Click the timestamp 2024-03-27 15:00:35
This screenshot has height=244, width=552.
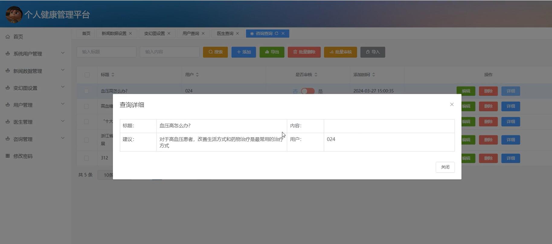tap(374, 91)
